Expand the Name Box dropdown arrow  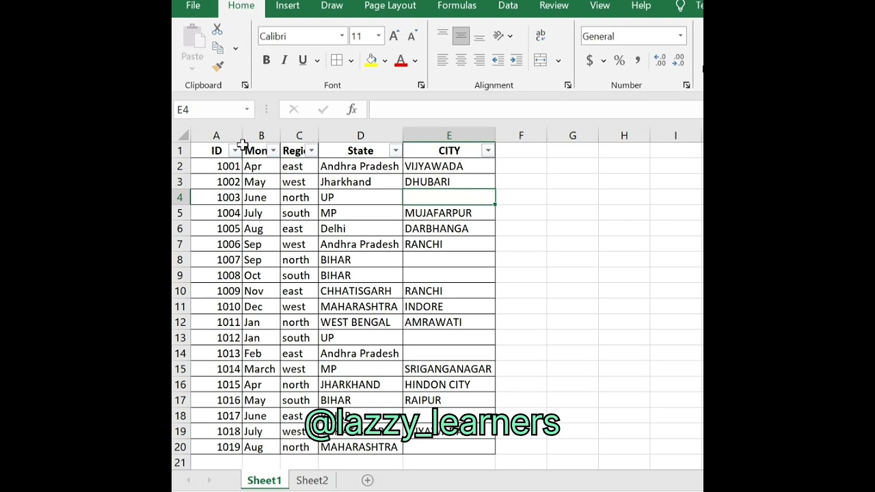click(247, 109)
